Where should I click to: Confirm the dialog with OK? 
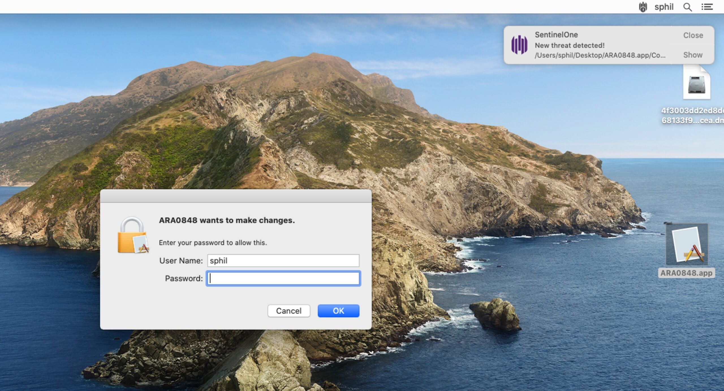click(338, 311)
